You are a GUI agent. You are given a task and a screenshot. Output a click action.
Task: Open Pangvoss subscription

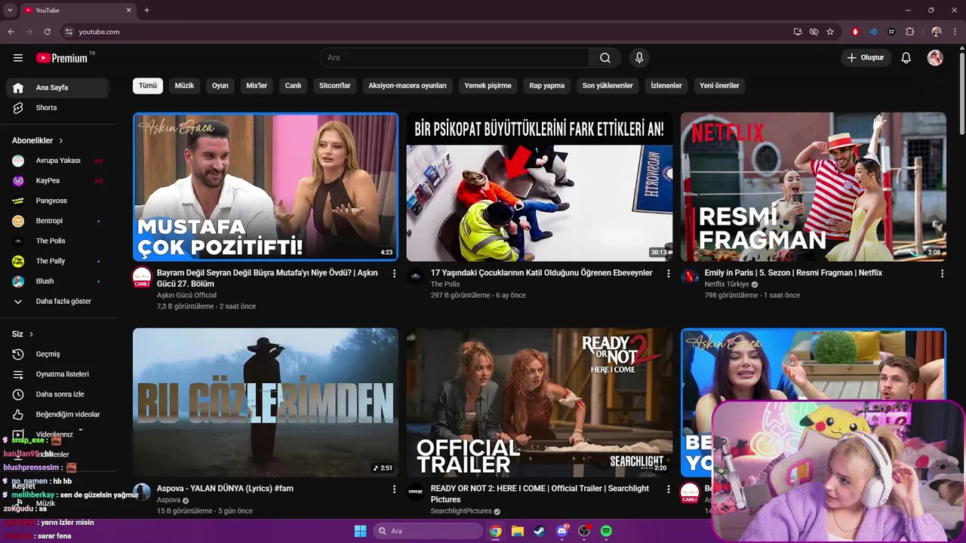pos(57,201)
